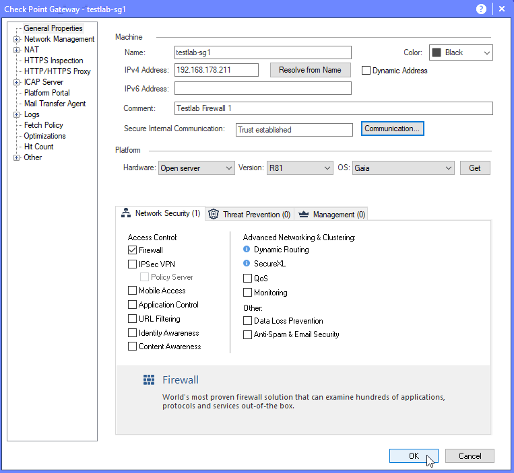Click the Cancel button
The height and width of the screenshot is (473, 514).
pos(470,456)
